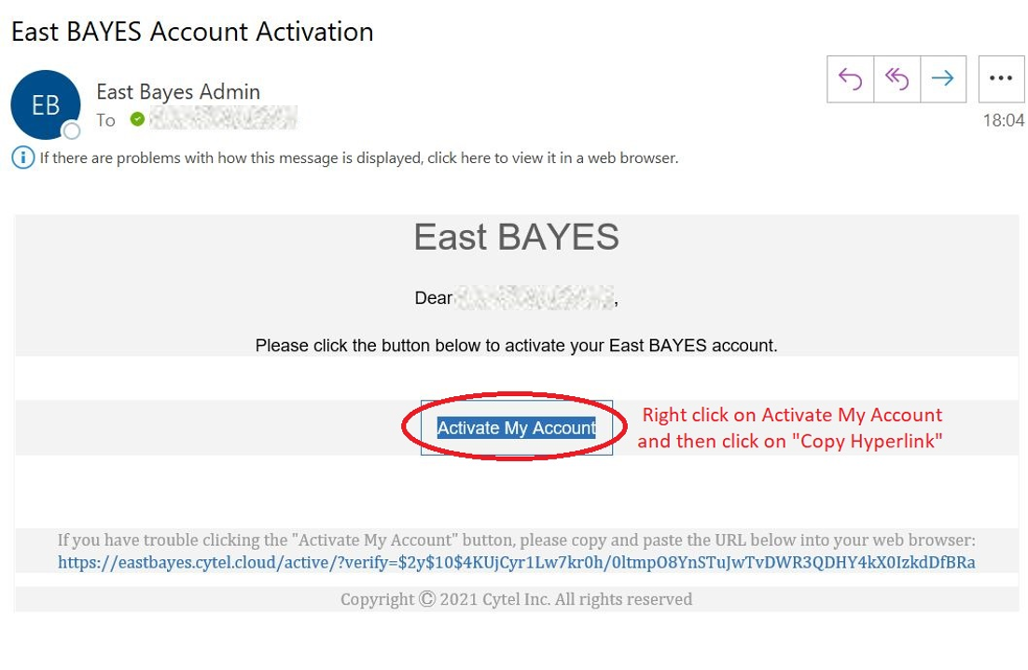
Task: Select the subject 'East BAYES Account Activation'
Action: (190, 31)
